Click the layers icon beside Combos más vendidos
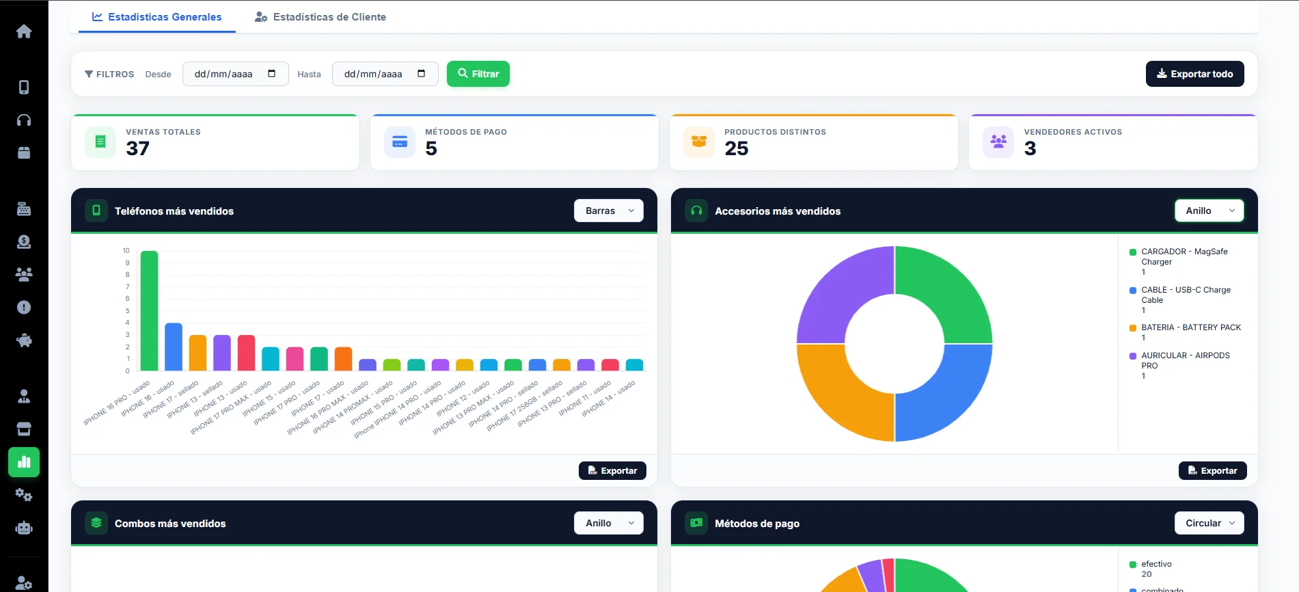 click(x=96, y=523)
